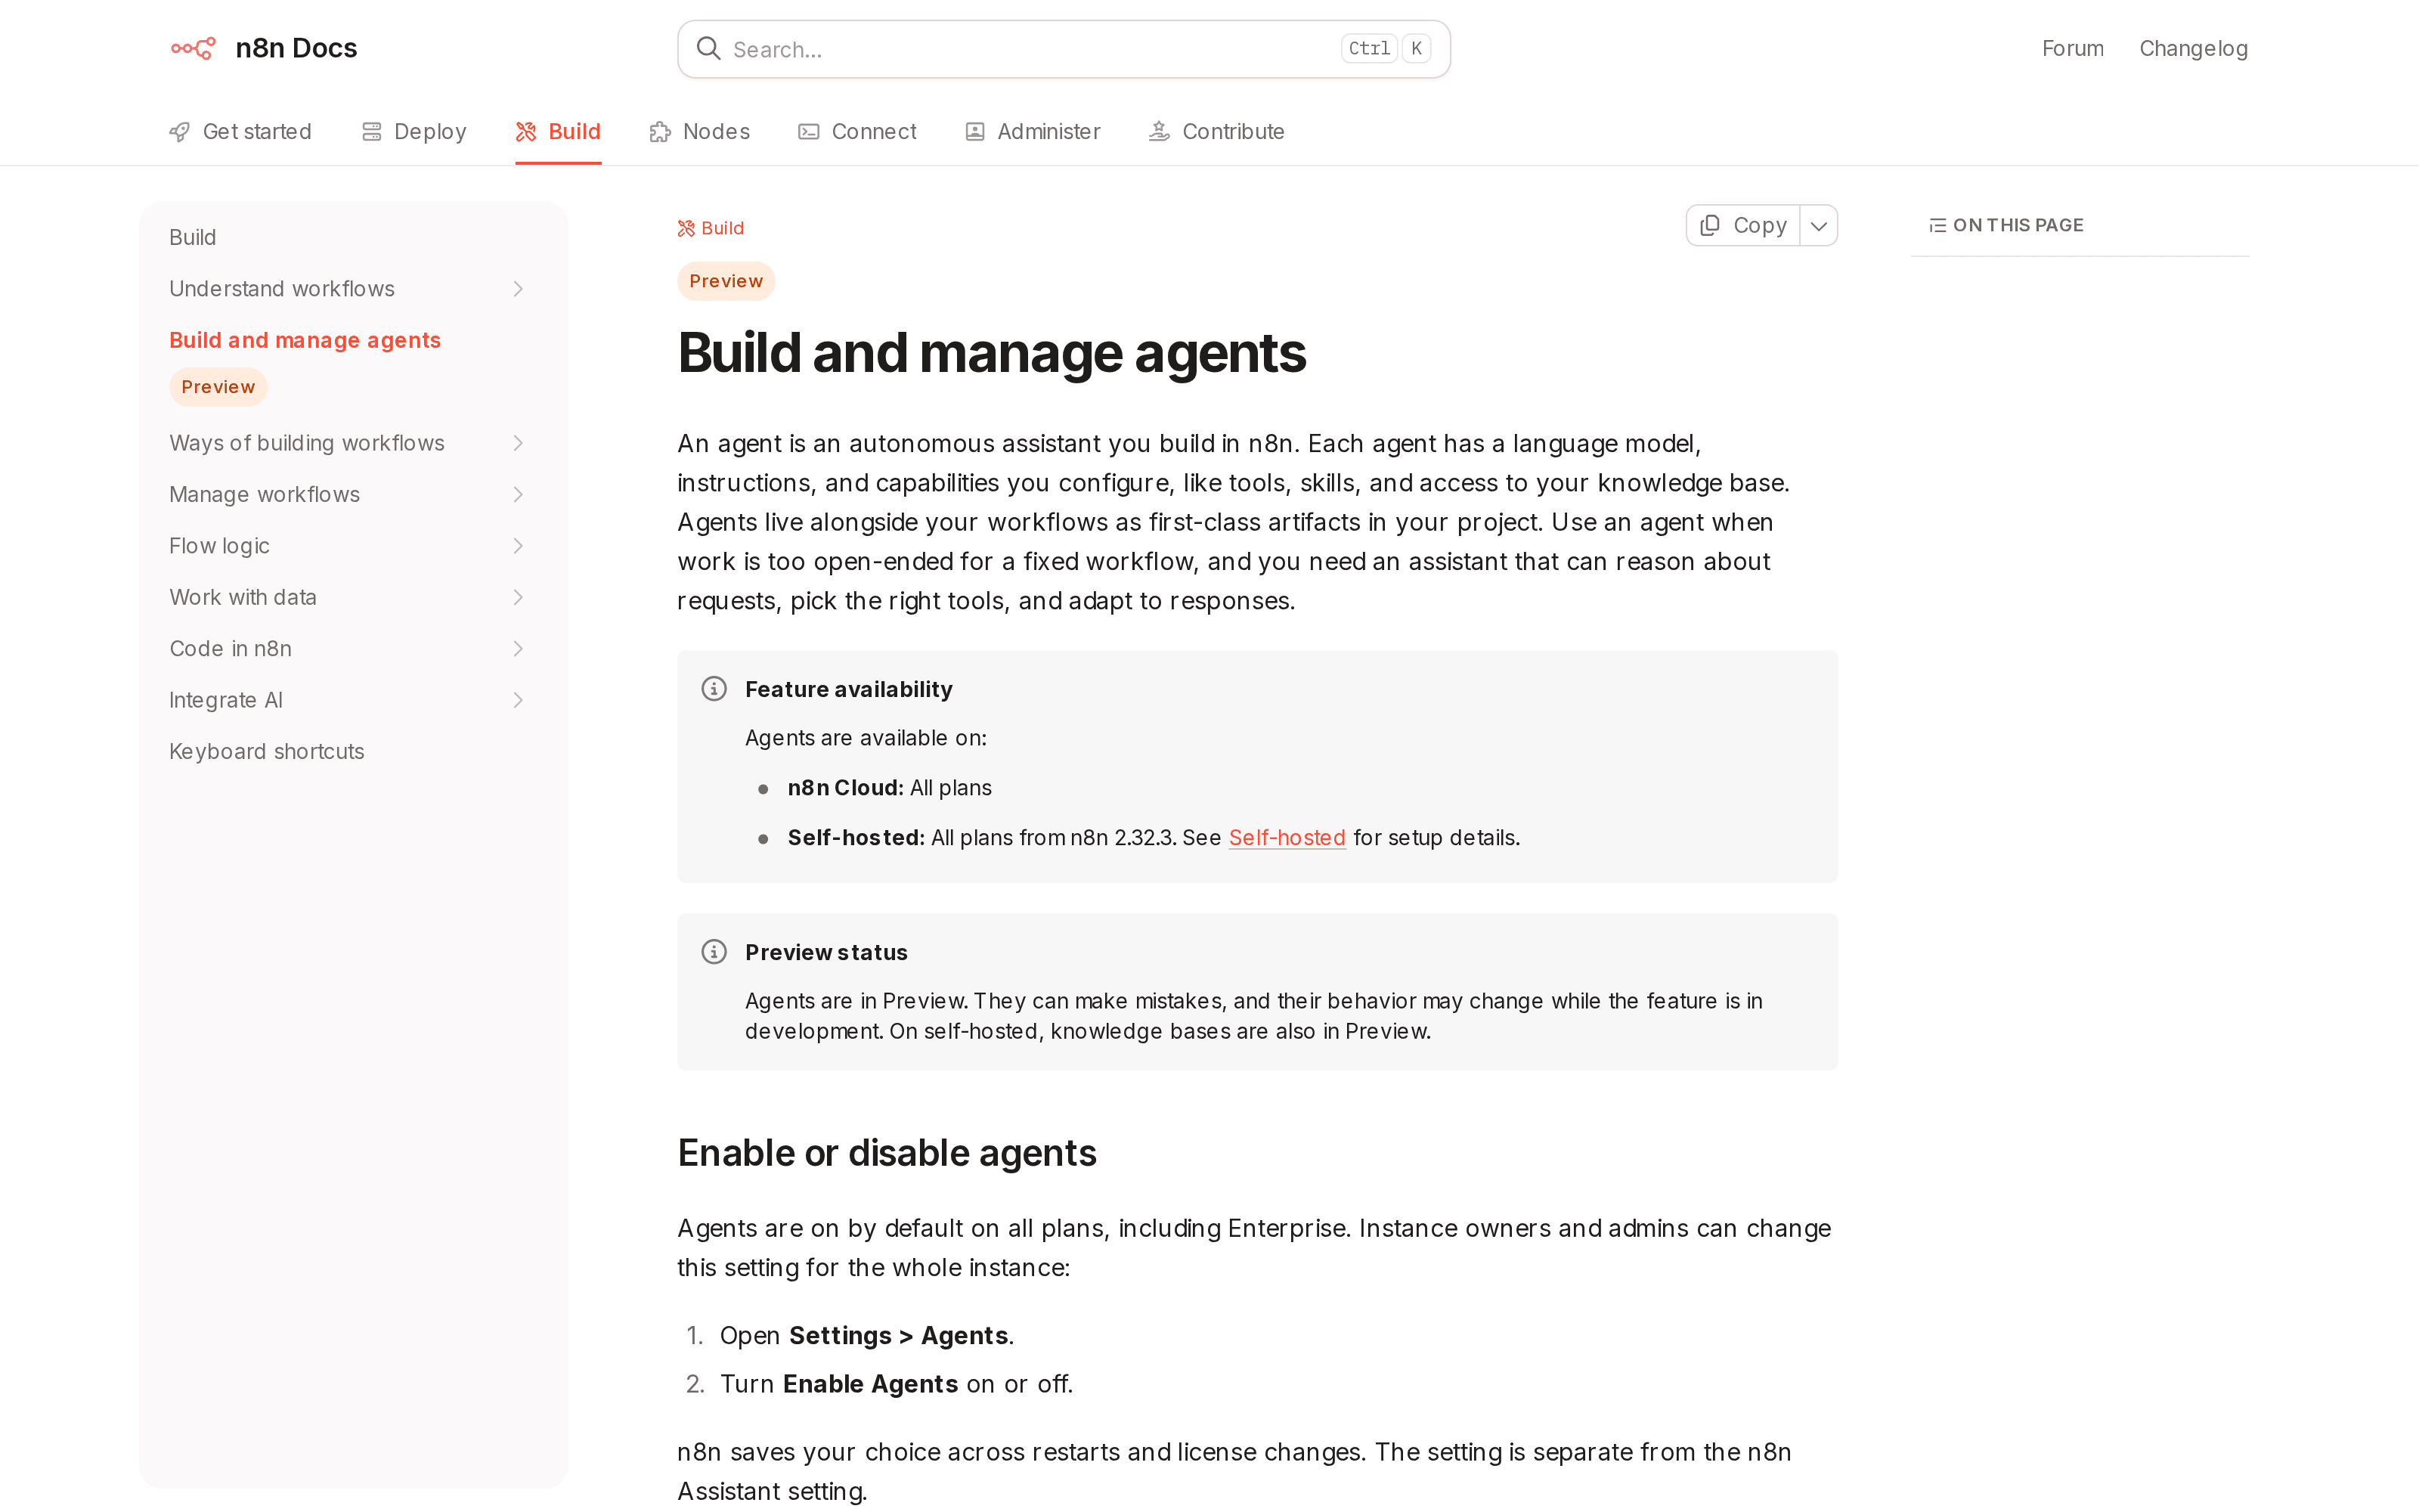Open the Copy dropdown arrow
The image size is (2419, 1512).
(1818, 225)
